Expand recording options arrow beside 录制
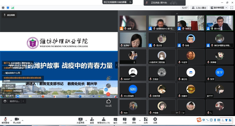Image resolution: width=235 pixels, height=126 pixels. click(x=140, y=120)
